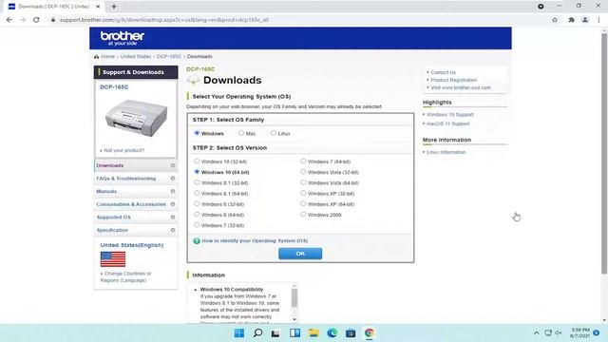Select the Windows OS family radio button
The image size is (608, 342).
197,133
